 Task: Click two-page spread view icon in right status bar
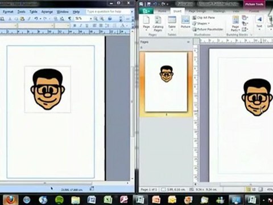(x=254, y=189)
